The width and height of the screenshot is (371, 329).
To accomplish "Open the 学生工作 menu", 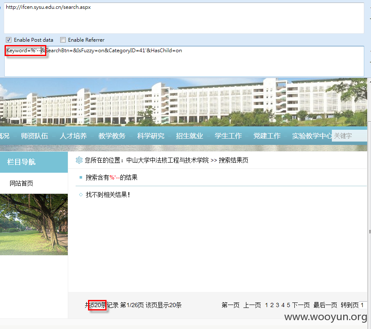I will click(x=228, y=136).
